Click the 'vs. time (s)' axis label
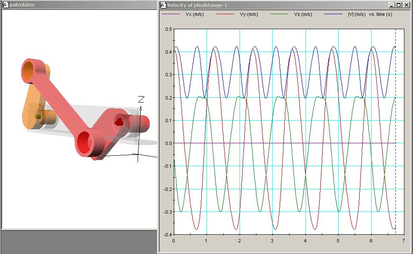Viewport: 413px width, 254px height. pyautogui.click(x=381, y=14)
